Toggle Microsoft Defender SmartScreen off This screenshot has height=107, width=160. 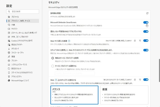(146, 22)
